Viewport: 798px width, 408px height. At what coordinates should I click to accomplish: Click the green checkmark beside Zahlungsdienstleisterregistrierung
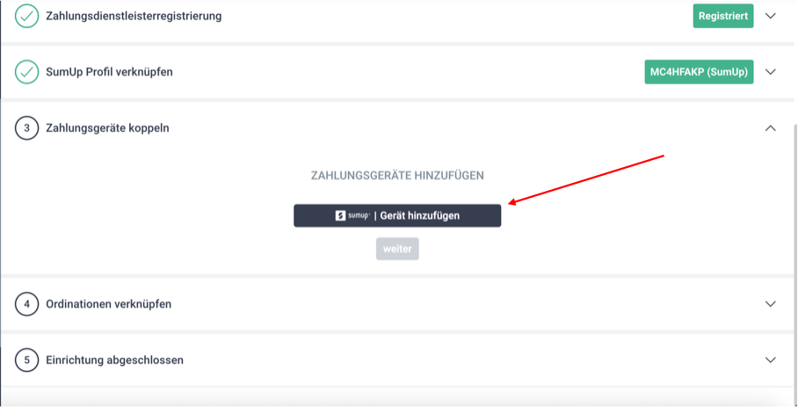pos(26,16)
